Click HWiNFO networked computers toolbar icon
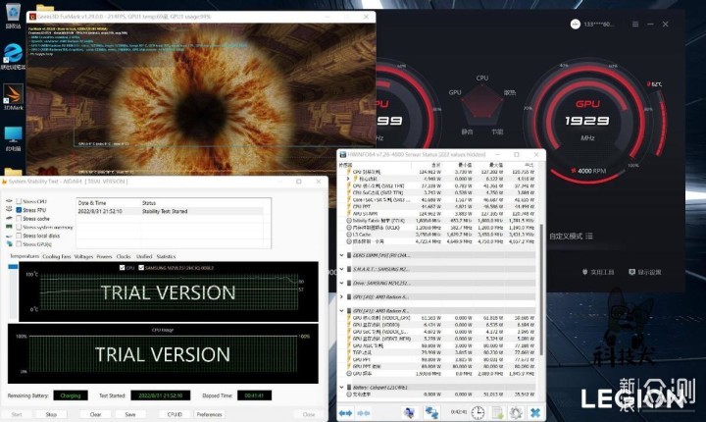Screen dimensions: 706x422 point(431,412)
